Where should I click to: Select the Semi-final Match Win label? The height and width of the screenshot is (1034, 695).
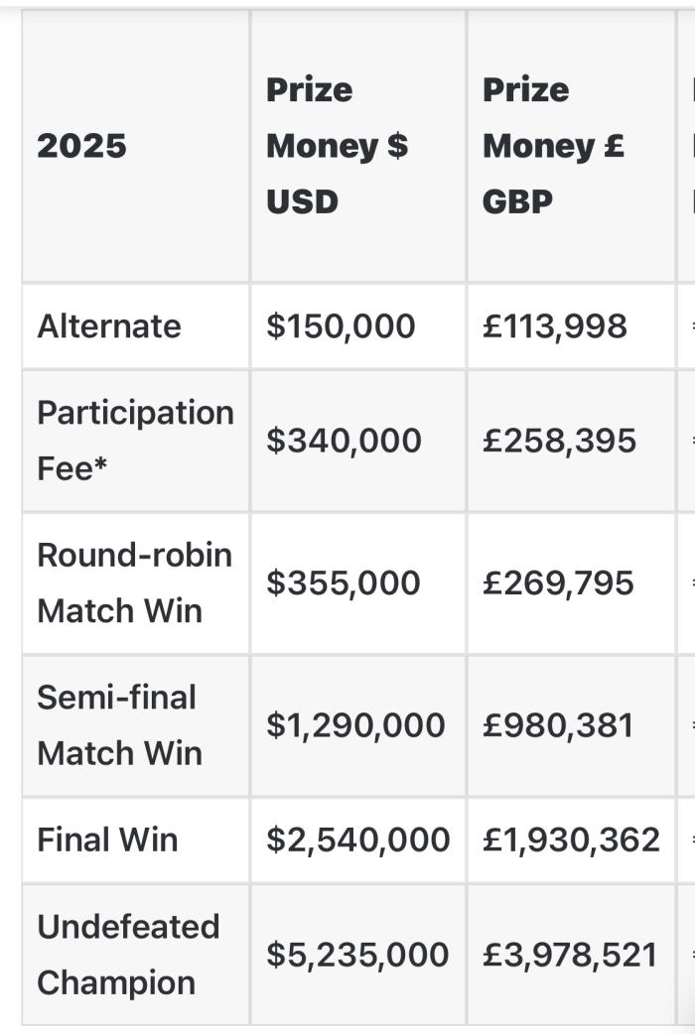(x=119, y=725)
